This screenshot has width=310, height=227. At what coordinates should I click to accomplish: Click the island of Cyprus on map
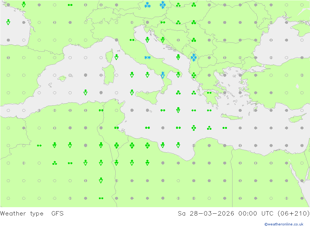298,118
